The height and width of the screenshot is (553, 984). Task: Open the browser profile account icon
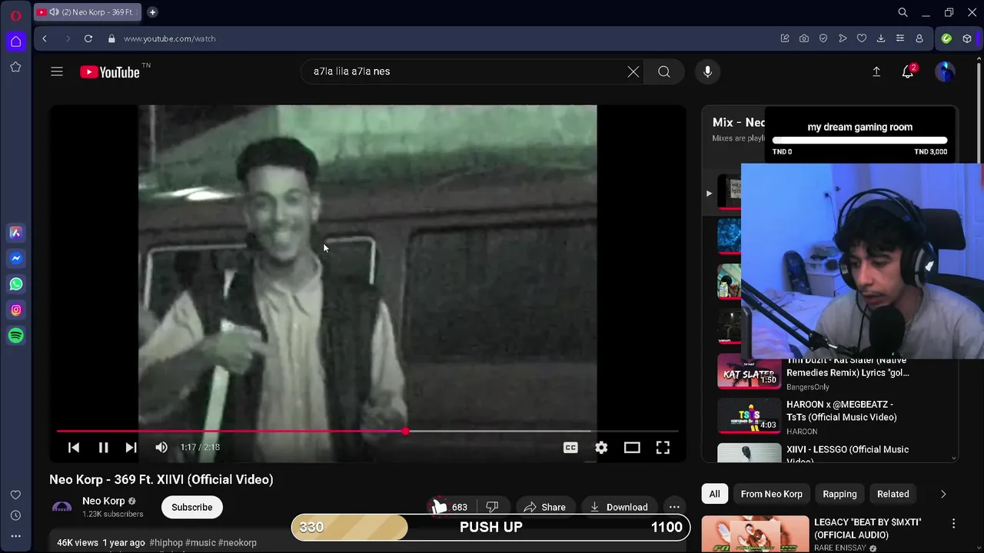[919, 38]
